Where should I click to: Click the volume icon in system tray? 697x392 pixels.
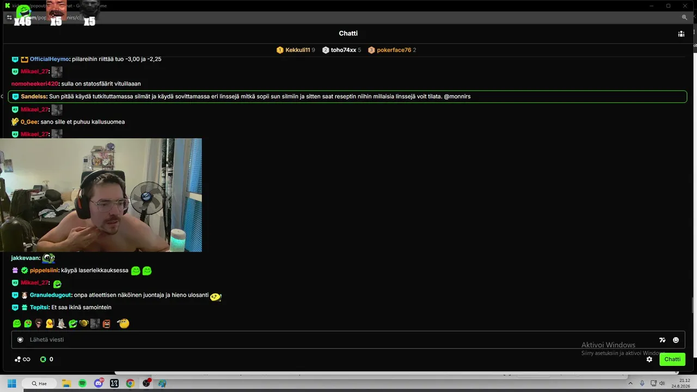(662, 383)
